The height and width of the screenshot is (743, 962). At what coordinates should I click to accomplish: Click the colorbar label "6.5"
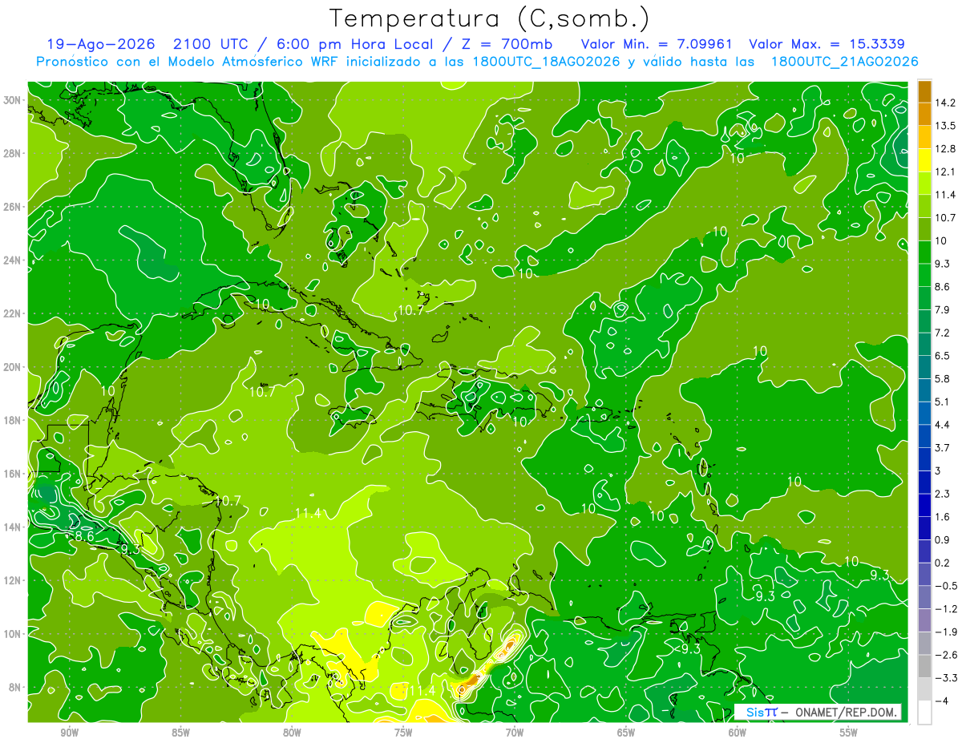pos(942,356)
